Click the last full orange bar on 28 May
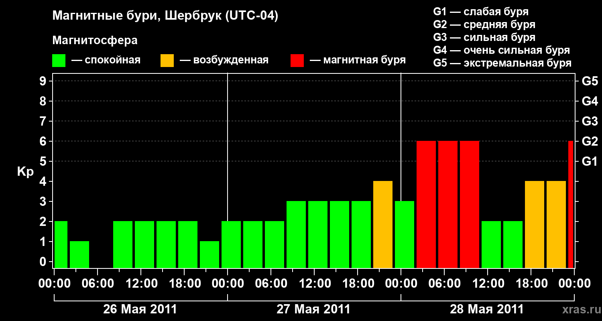The height and width of the screenshot is (321, 602). point(556,224)
